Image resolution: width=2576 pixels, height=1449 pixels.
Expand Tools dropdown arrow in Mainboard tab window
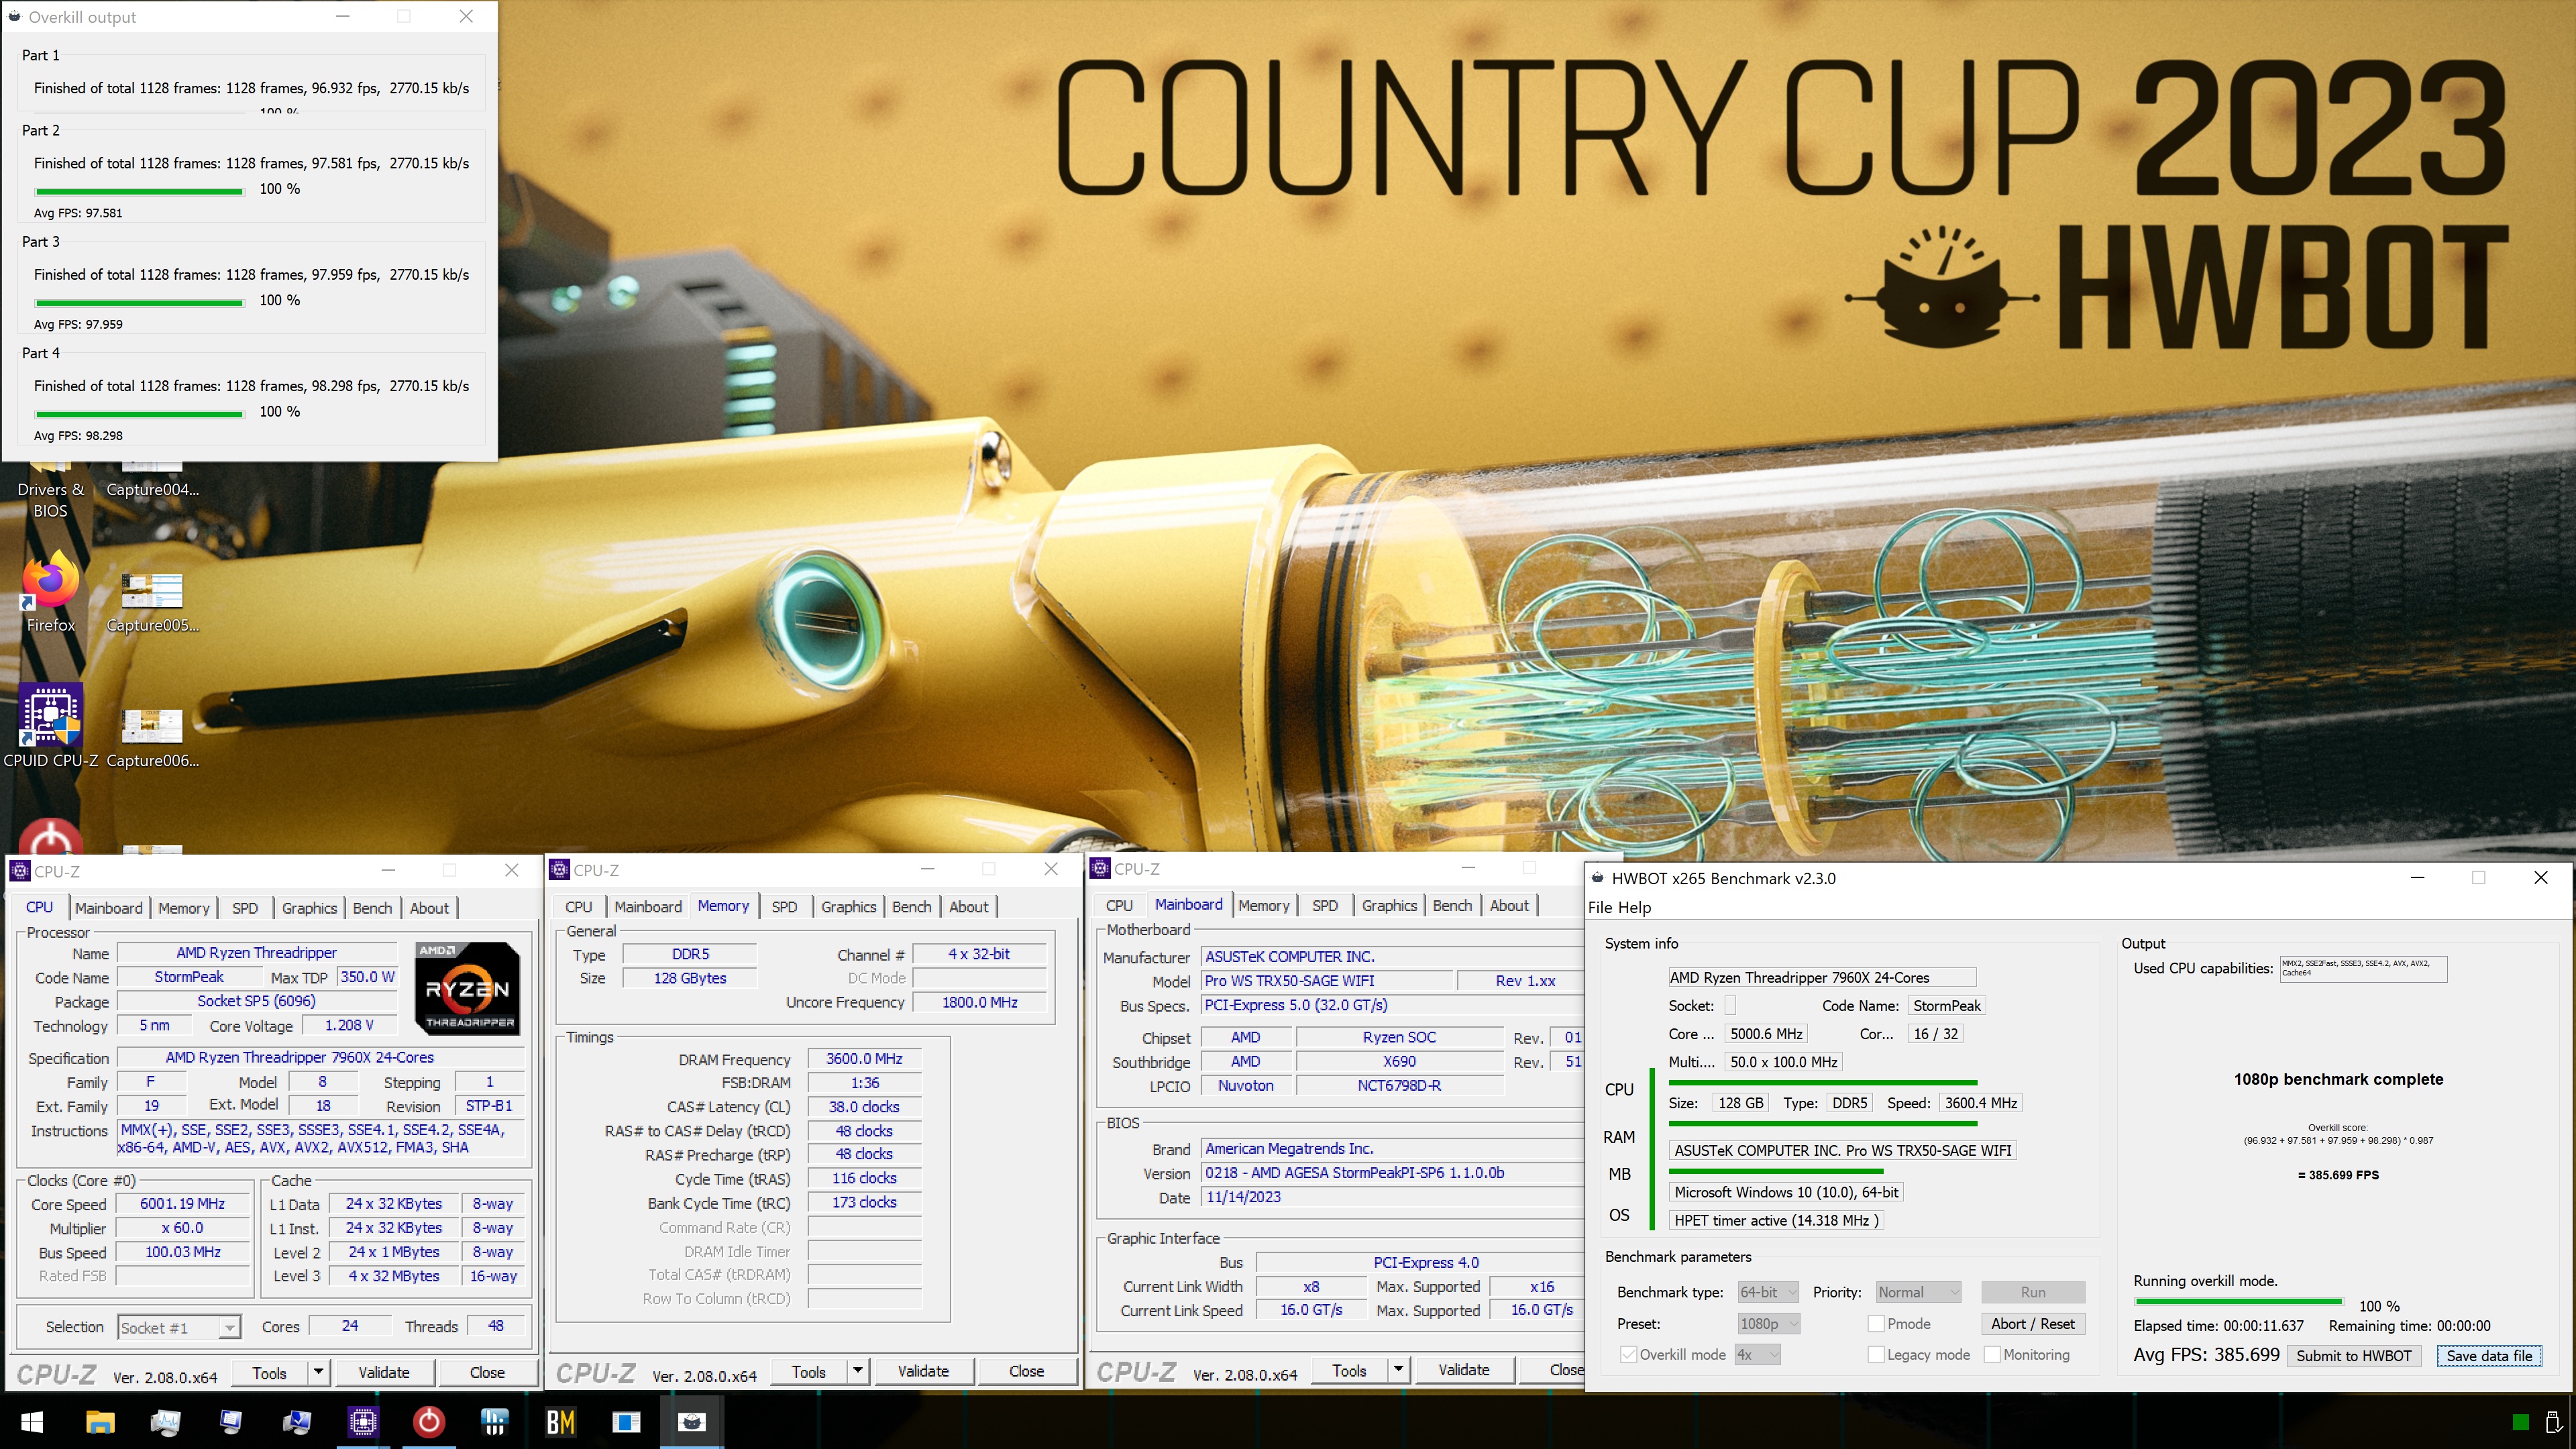[1398, 1370]
